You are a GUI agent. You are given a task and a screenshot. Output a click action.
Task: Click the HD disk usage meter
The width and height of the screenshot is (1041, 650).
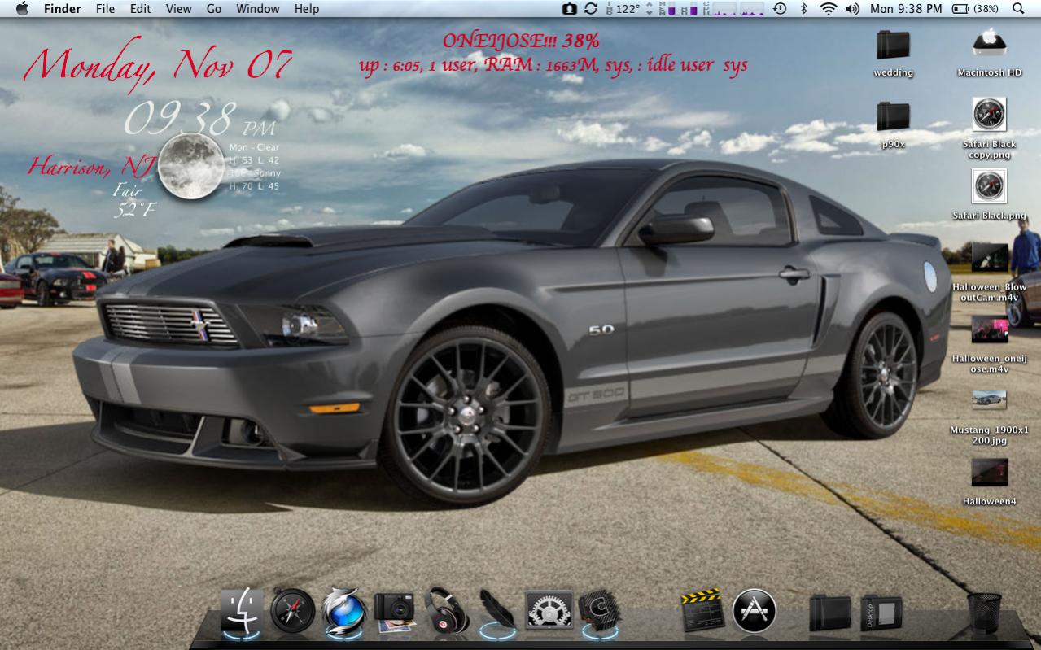[x=690, y=8]
